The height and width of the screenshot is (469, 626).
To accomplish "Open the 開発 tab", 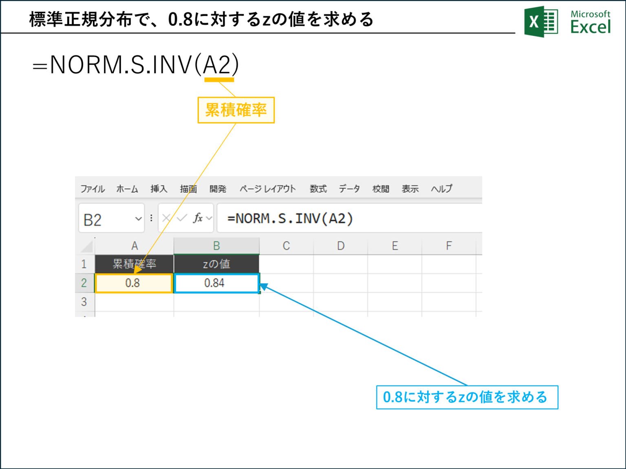I will pyautogui.click(x=218, y=188).
